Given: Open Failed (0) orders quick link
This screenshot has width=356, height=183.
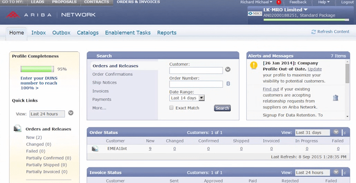Looking at the screenshot, I should (x=36, y=151).
